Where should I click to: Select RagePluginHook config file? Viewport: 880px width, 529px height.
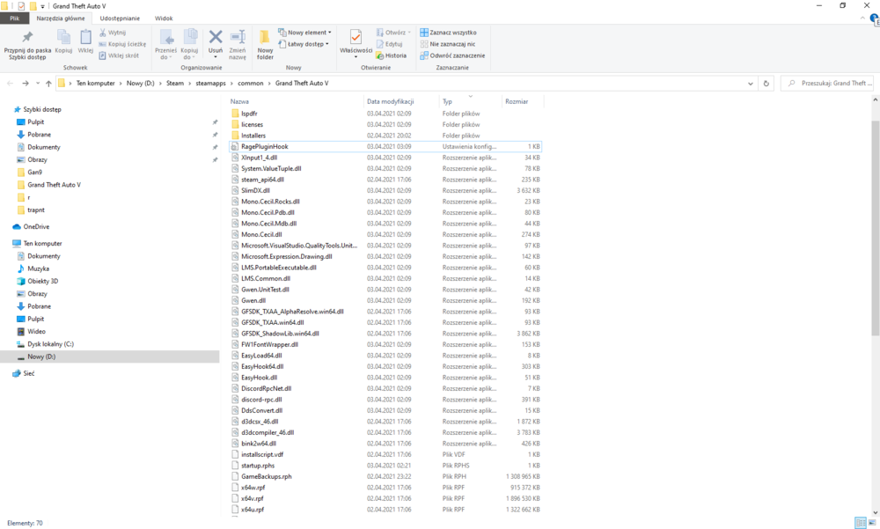[385, 147]
